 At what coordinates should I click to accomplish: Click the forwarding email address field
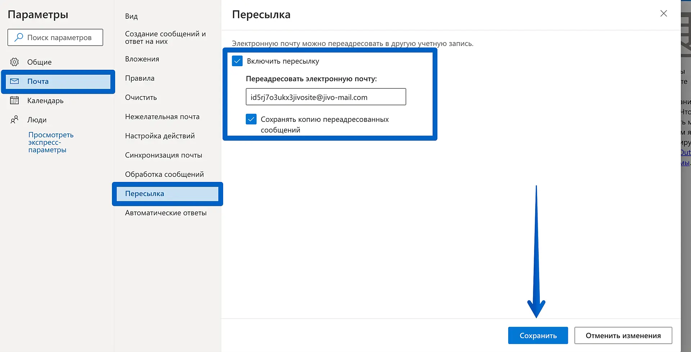coord(326,97)
